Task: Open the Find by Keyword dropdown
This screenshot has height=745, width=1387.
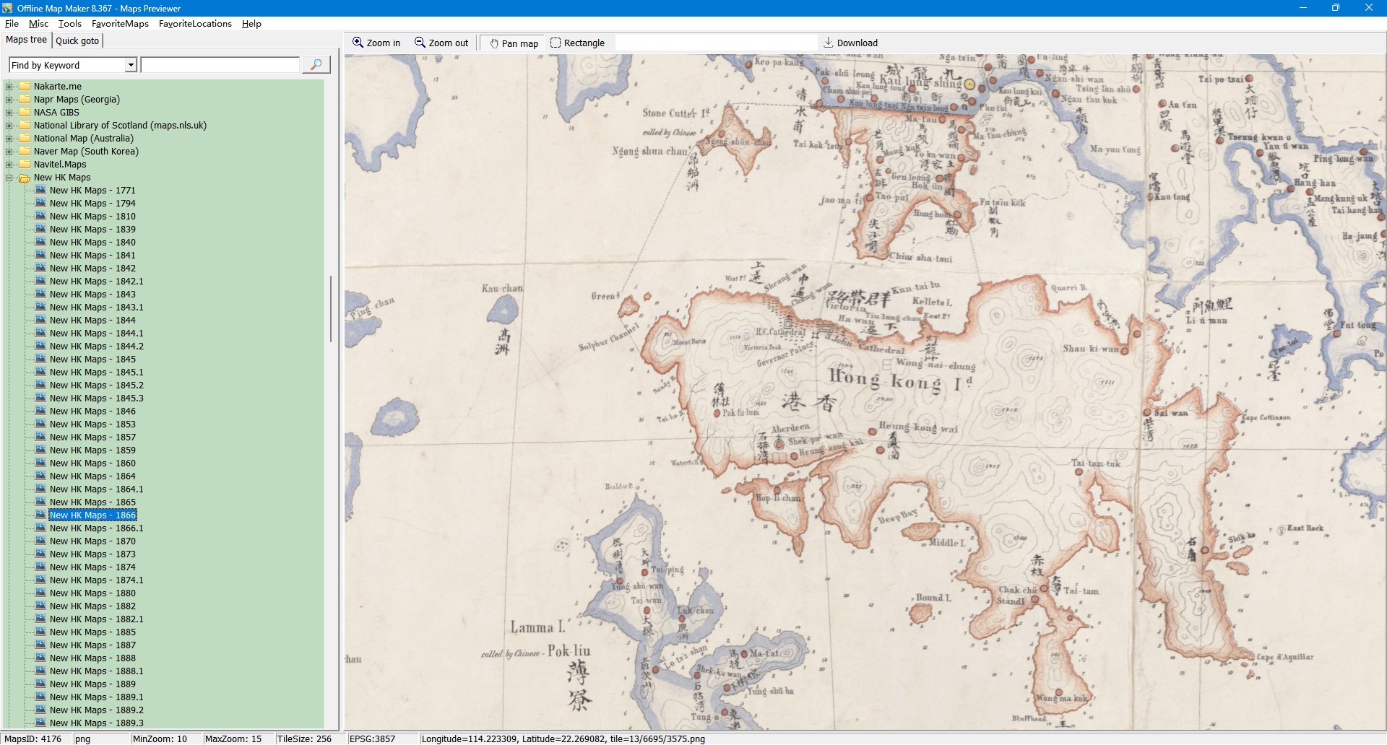Action: coord(131,65)
